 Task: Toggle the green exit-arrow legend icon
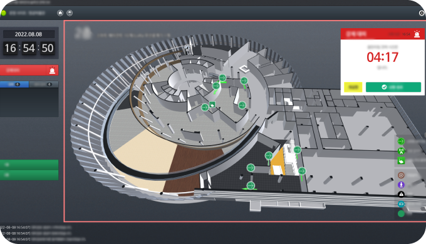[x=401, y=141]
